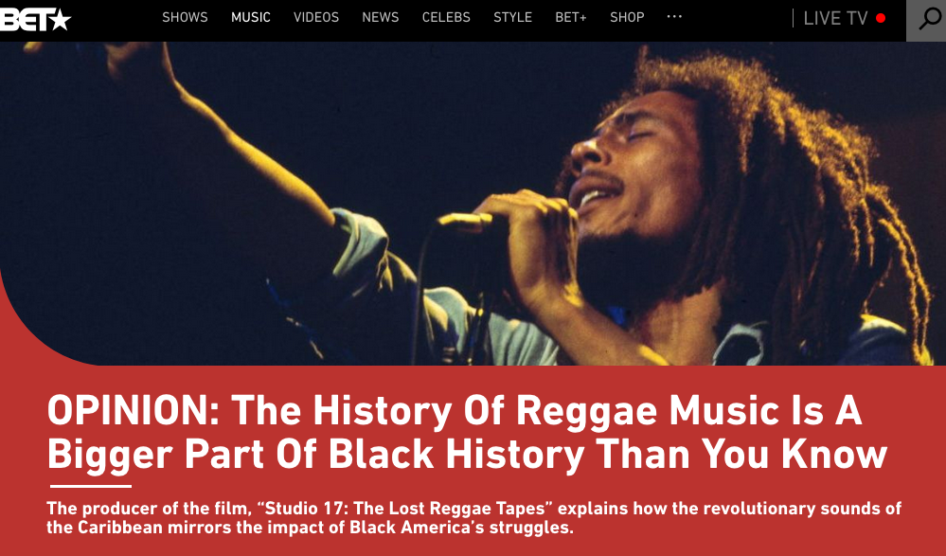
Task: Click the white divider line under headline
Action: [91, 486]
